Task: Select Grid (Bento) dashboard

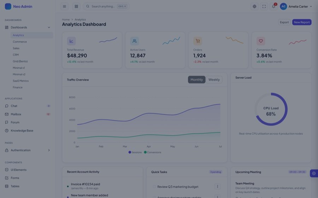Action: point(32,61)
